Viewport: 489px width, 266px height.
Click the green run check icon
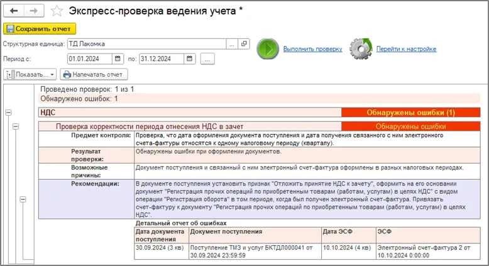point(268,49)
